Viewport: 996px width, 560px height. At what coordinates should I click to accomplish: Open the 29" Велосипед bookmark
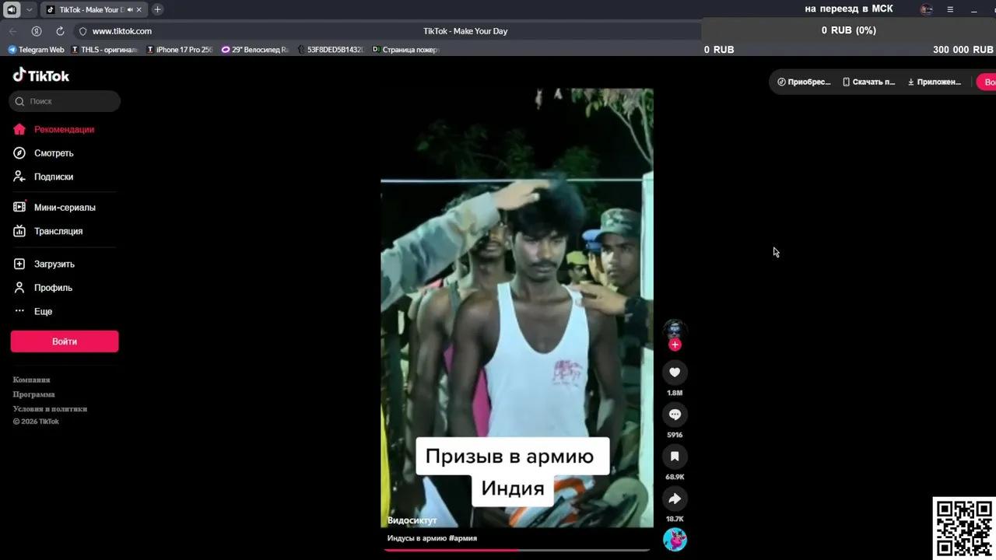pos(255,50)
